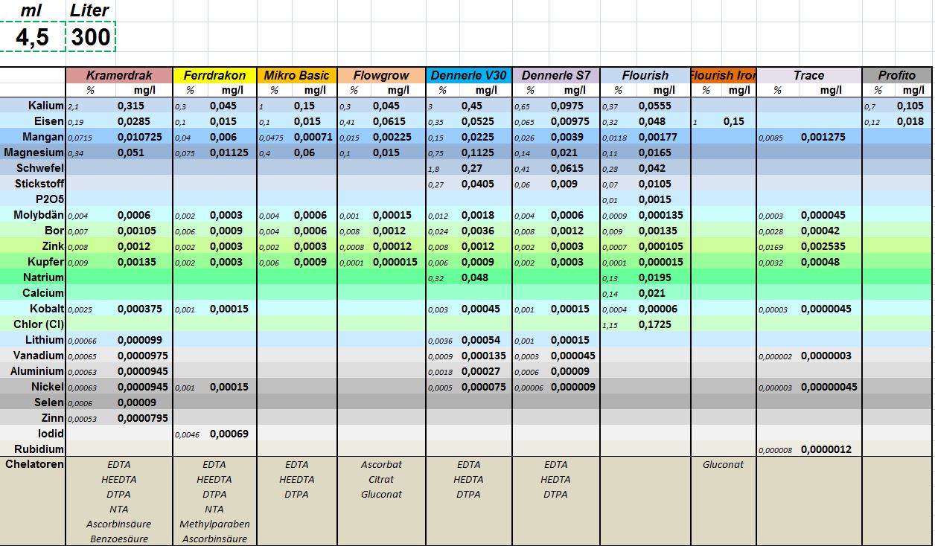Select Dennerle V30 Kalium value 0,45

tap(472, 106)
